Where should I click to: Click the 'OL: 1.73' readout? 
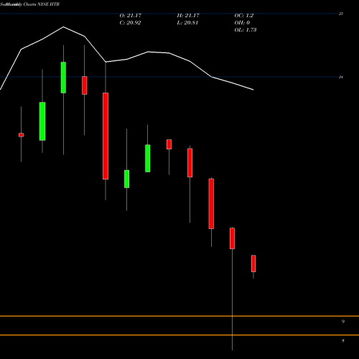tap(246, 30)
